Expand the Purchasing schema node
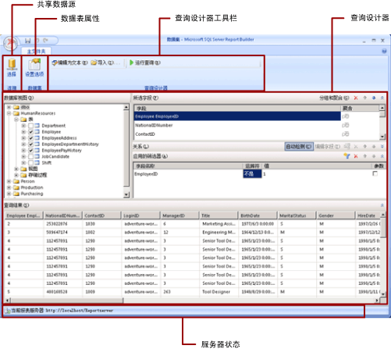391x349 pixels. click(9, 194)
